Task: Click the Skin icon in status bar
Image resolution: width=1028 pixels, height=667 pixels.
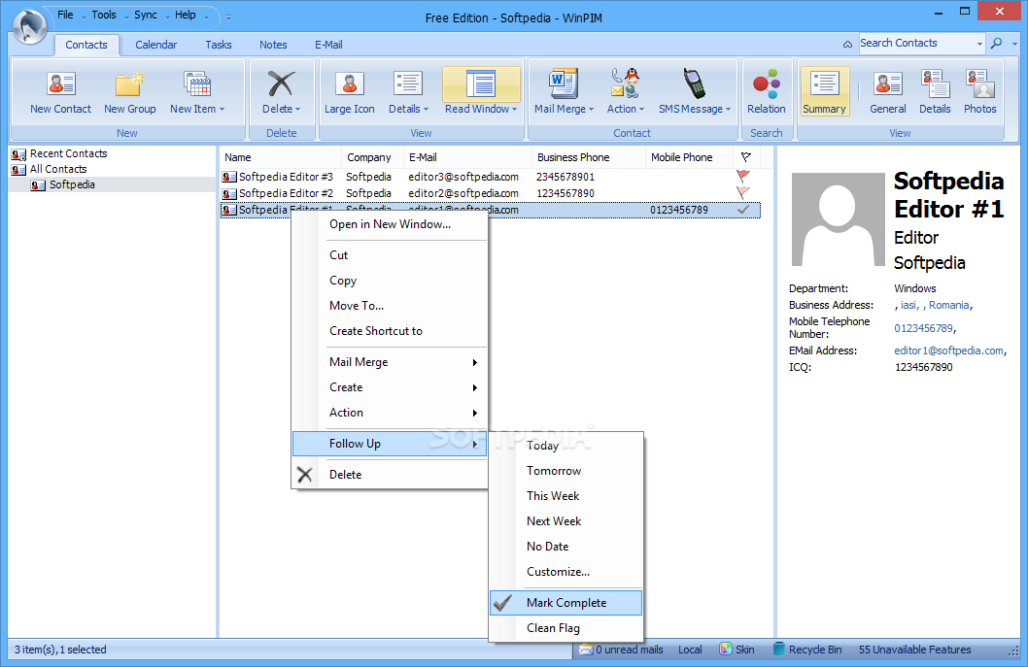Action: click(x=725, y=650)
